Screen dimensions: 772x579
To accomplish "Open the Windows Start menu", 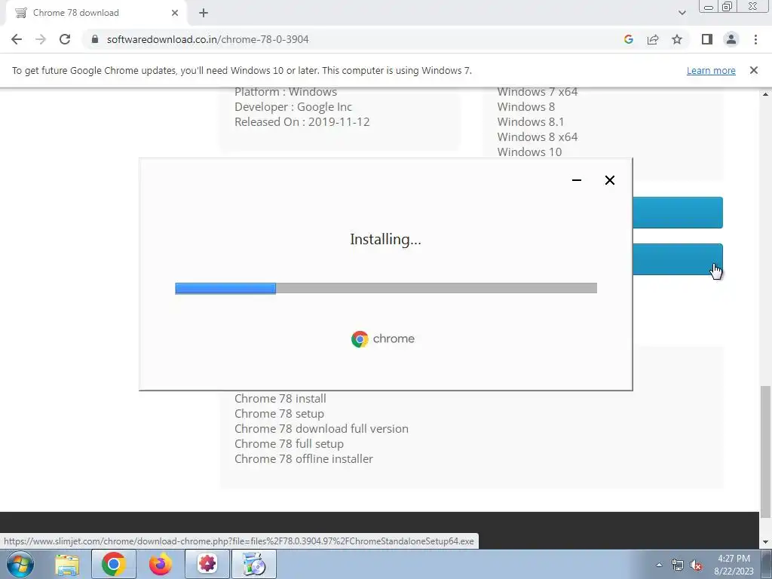I will tap(20, 564).
